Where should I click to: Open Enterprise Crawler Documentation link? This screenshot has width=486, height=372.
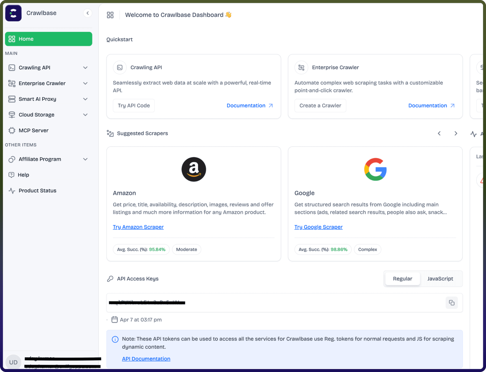tap(428, 105)
